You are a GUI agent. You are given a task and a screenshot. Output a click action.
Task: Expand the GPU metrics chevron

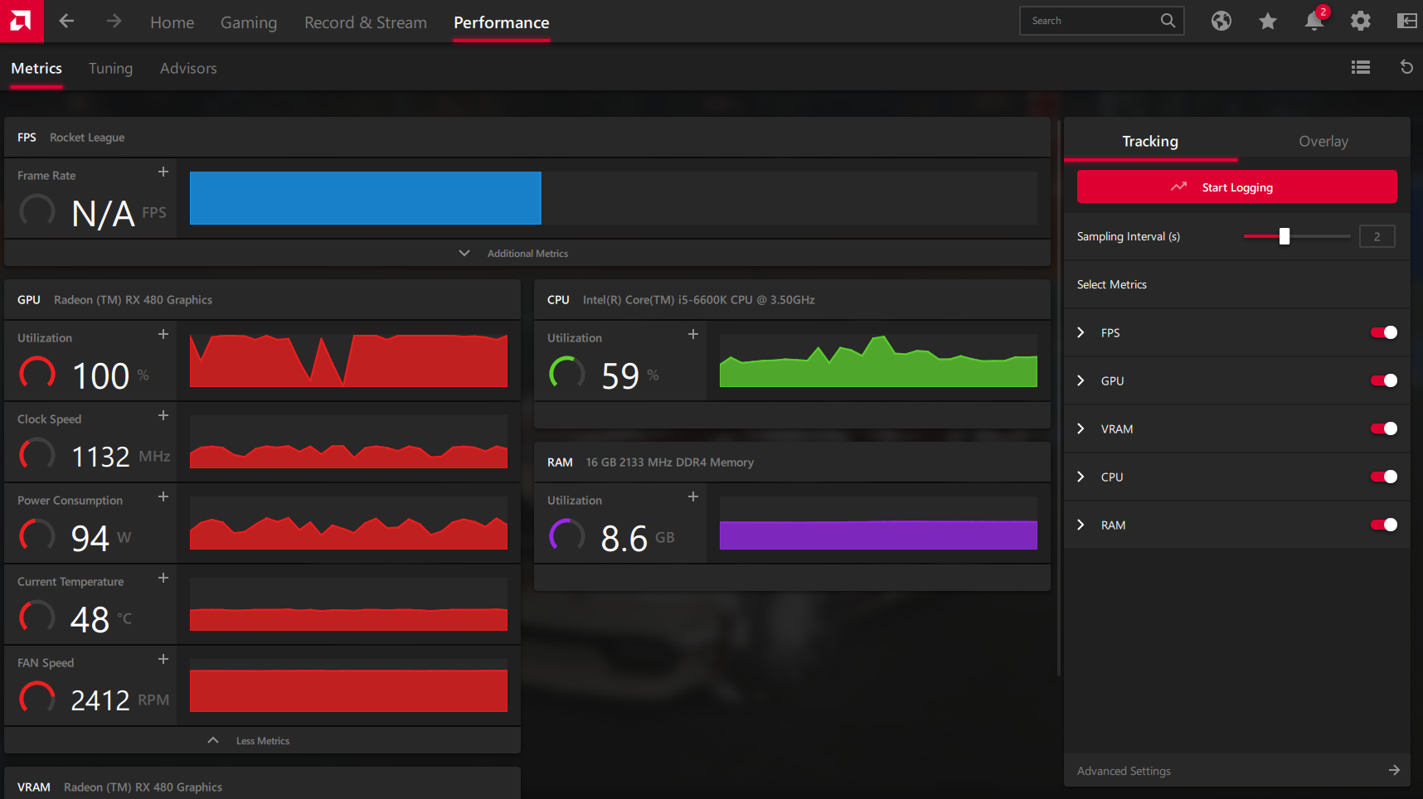pos(1081,380)
